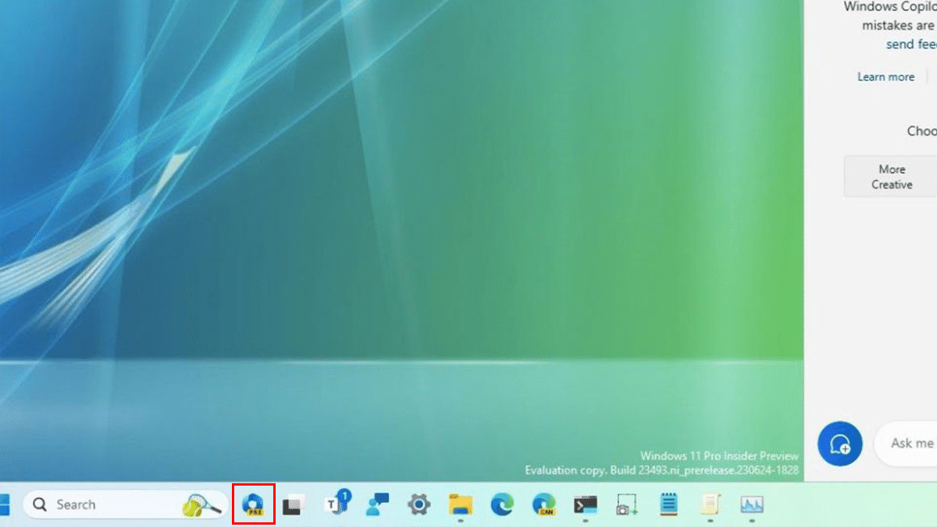Viewport: 937px width, 527px height.
Task: Open Task View on the taskbar
Action: pyautogui.click(x=292, y=505)
